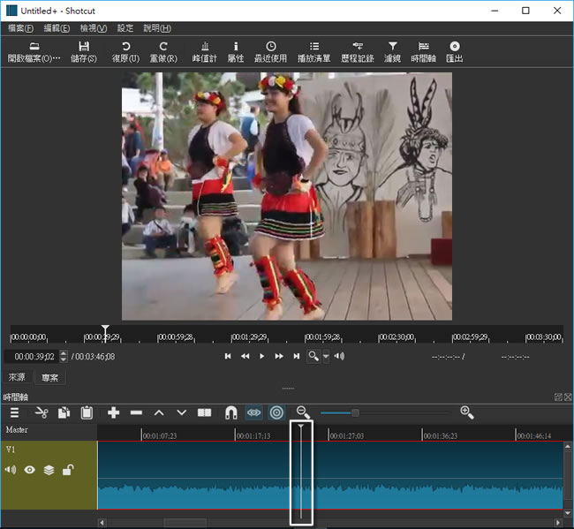The image size is (574, 529).
Task: Click the overwrite down-chevron timeline icon
Action: coord(182,412)
